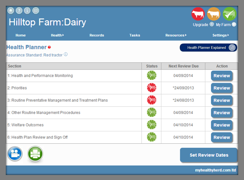This screenshot has height=180, width=244.
Task: Click myhealthyherd.com ltd footer text
Action: coord(215,170)
